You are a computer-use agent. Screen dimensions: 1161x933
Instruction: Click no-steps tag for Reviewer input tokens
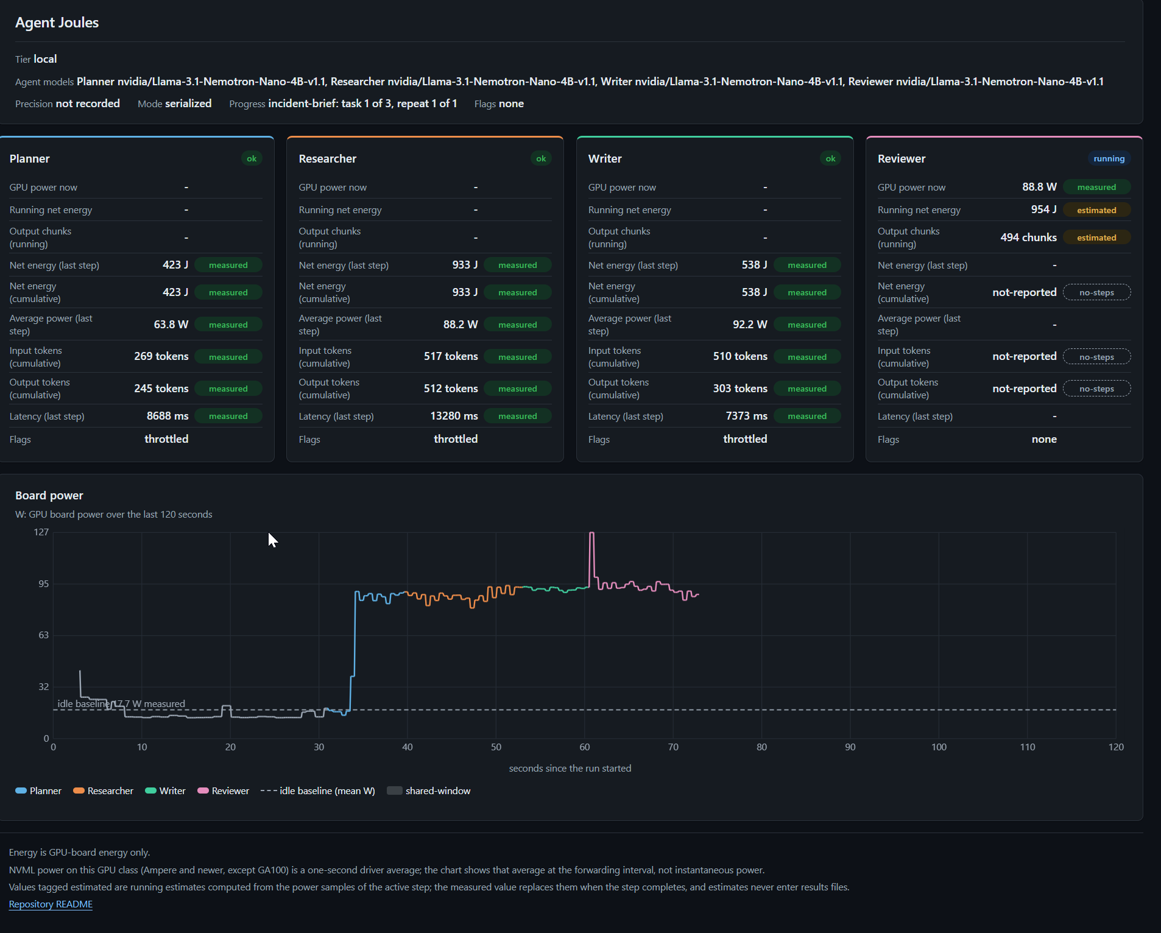pos(1096,357)
